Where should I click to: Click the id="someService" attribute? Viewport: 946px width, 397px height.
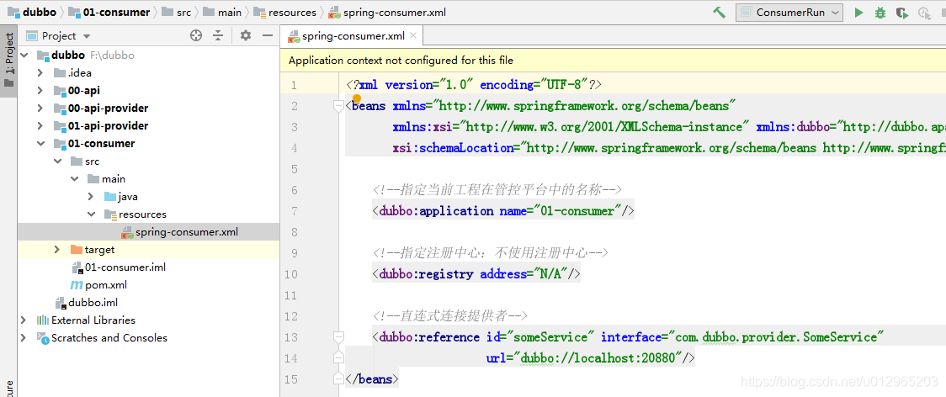click(x=540, y=337)
